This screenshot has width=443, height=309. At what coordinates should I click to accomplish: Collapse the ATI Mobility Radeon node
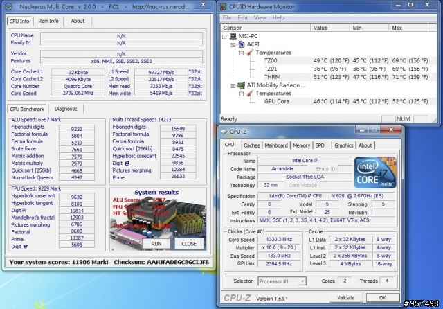coord(233,85)
